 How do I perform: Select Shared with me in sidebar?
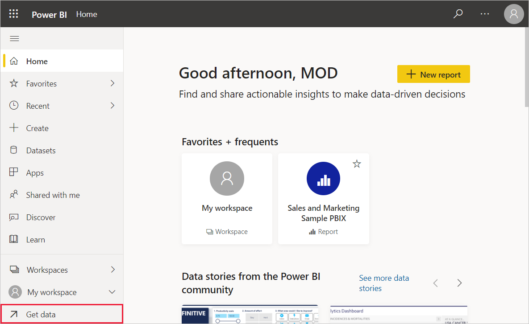pos(53,195)
